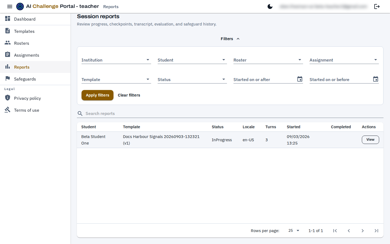Open the hamburger navigation menu

click(10, 7)
